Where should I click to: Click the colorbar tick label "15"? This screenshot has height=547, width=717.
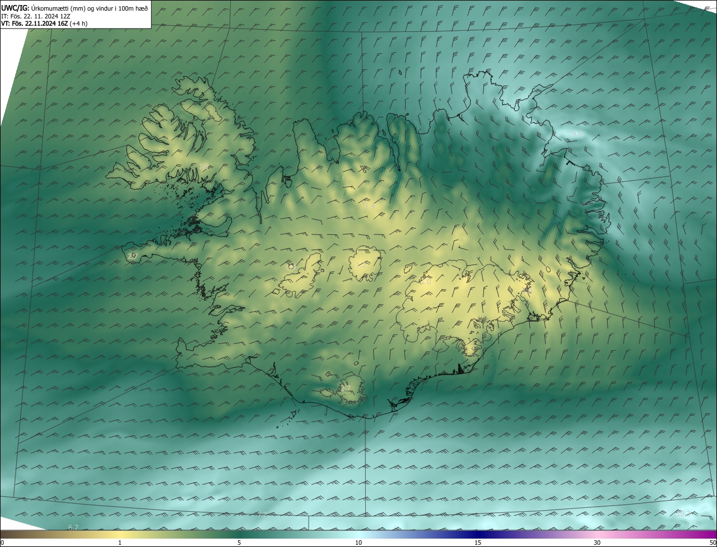[478, 543]
